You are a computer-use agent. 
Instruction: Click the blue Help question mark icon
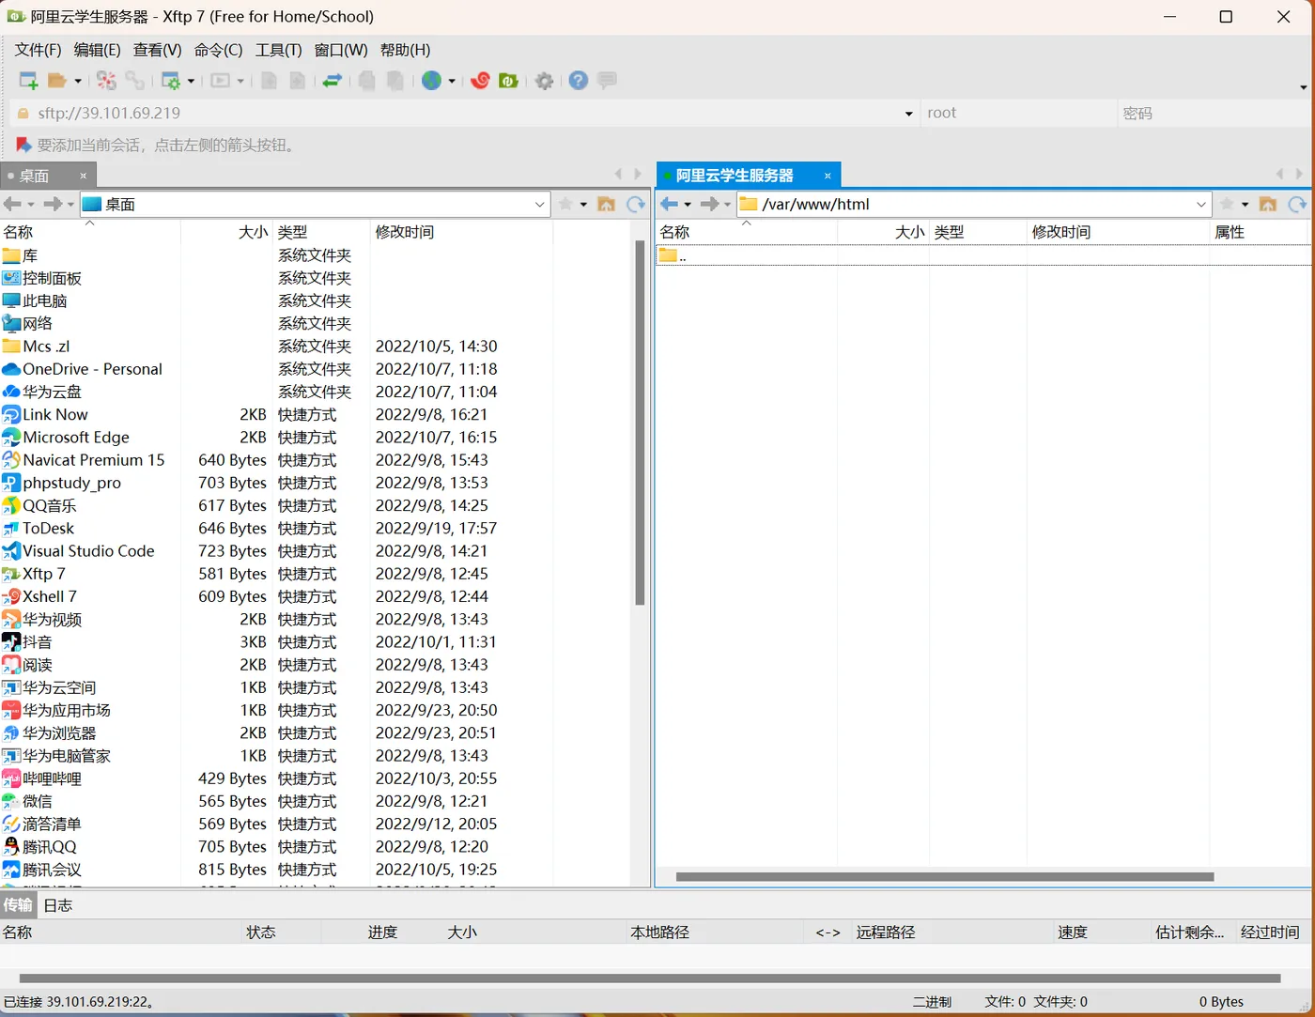pos(579,81)
